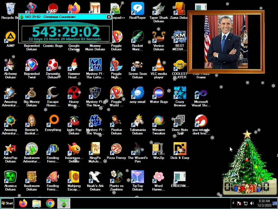Open the Venice Deluxe shortcut
The width and height of the screenshot is (278, 209).
tap(159, 41)
